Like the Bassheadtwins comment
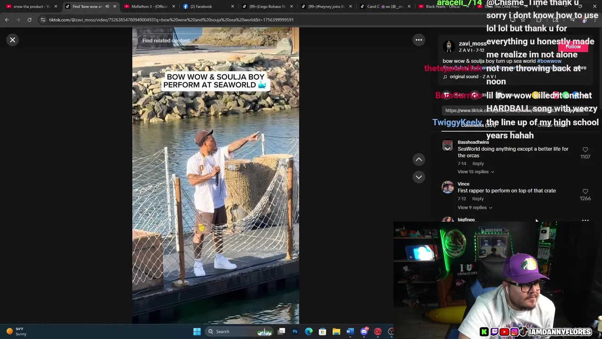Image resolution: width=602 pixels, height=339 pixels. click(x=585, y=150)
